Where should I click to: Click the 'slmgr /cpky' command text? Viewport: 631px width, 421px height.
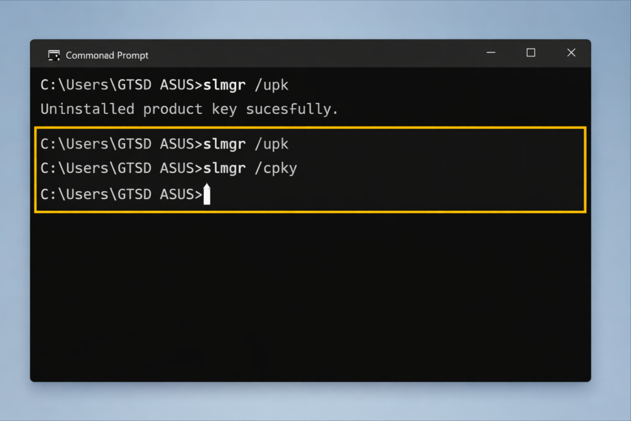point(250,168)
